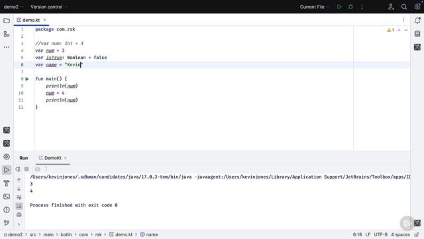This screenshot has height=239, width=424.
Task: Open the Terminal tool window icon
Action: (x=7, y=197)
